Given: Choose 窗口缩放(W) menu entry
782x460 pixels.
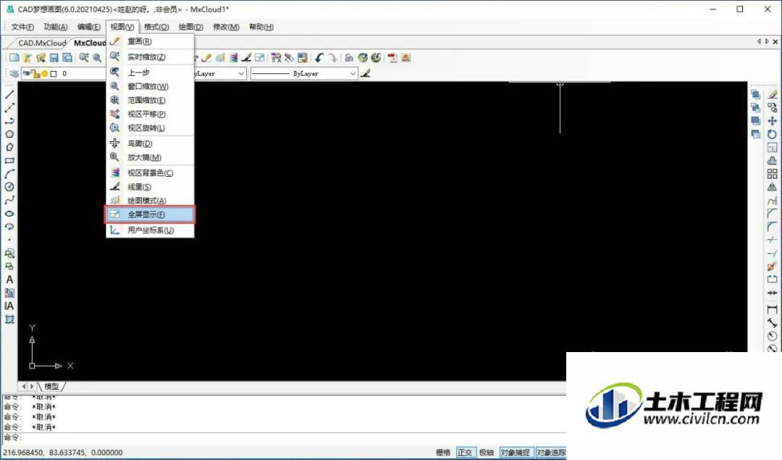Looking at the screenshot, I should [x=150, y=86].
